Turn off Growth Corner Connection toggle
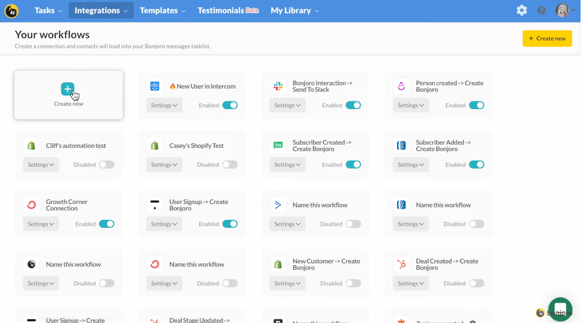The width and height of the screenshot is (584, 323). (x=107, y=224)
